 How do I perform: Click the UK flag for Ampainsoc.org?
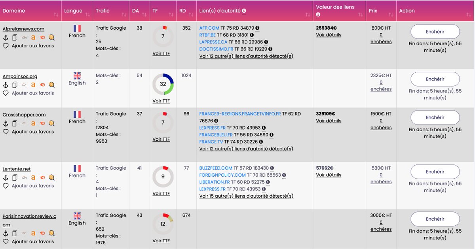77,75
